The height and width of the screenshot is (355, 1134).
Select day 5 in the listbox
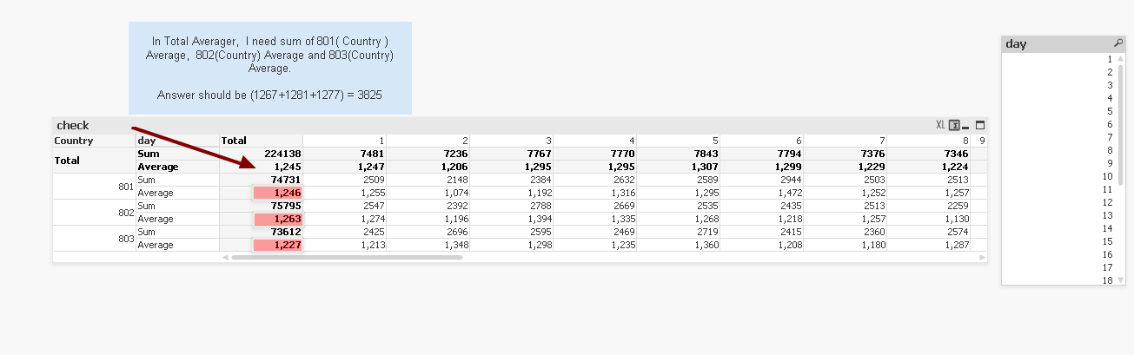point(1110,111)
